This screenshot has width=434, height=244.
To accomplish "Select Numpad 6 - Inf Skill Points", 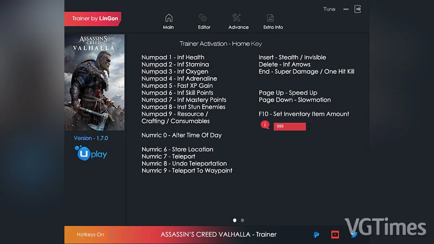I will point(177,93).
